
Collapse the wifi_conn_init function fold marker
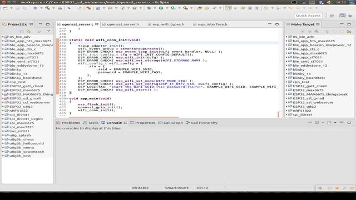67,40
